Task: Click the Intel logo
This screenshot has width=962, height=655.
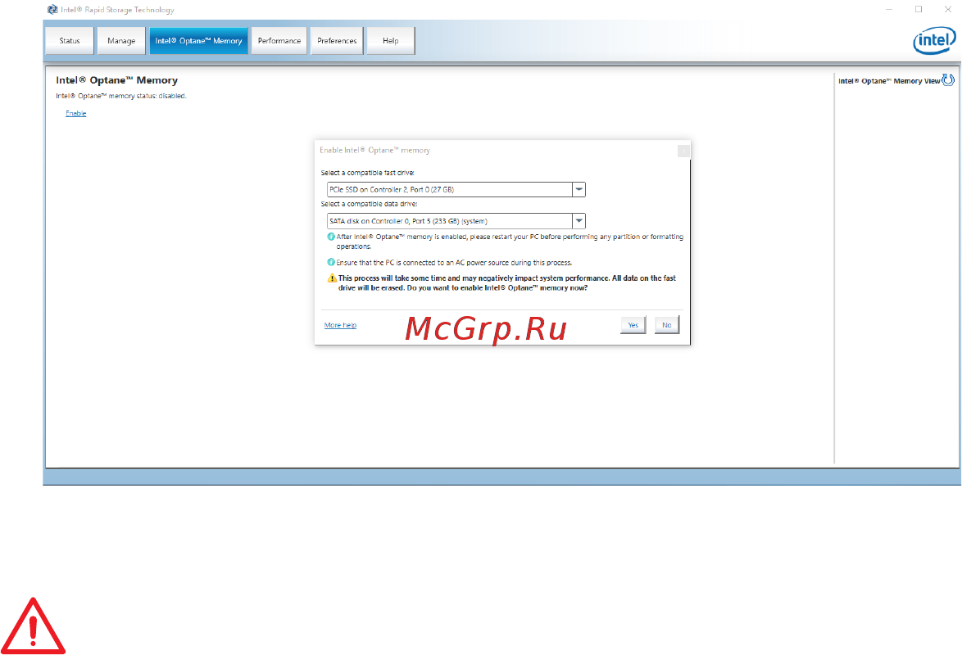Action: (934, 40)
